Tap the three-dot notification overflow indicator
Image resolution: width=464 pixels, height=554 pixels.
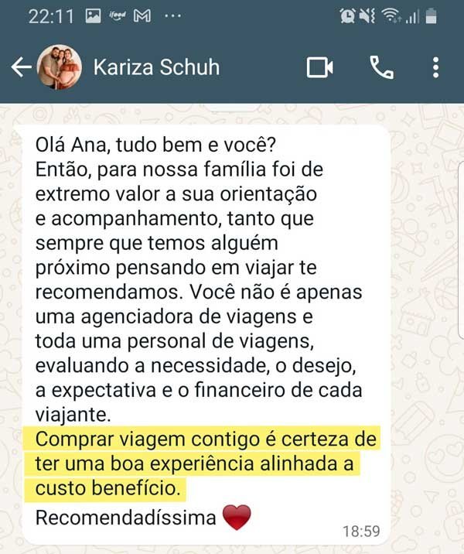coord(172,16)
